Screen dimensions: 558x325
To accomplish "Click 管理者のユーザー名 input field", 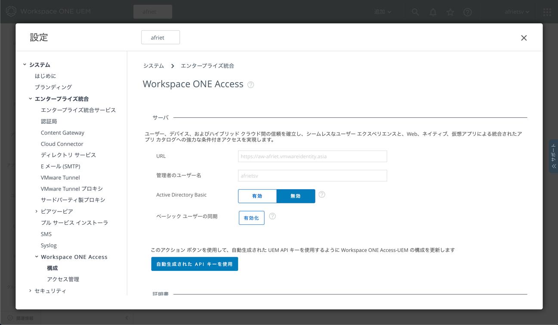I will (312, 176).
